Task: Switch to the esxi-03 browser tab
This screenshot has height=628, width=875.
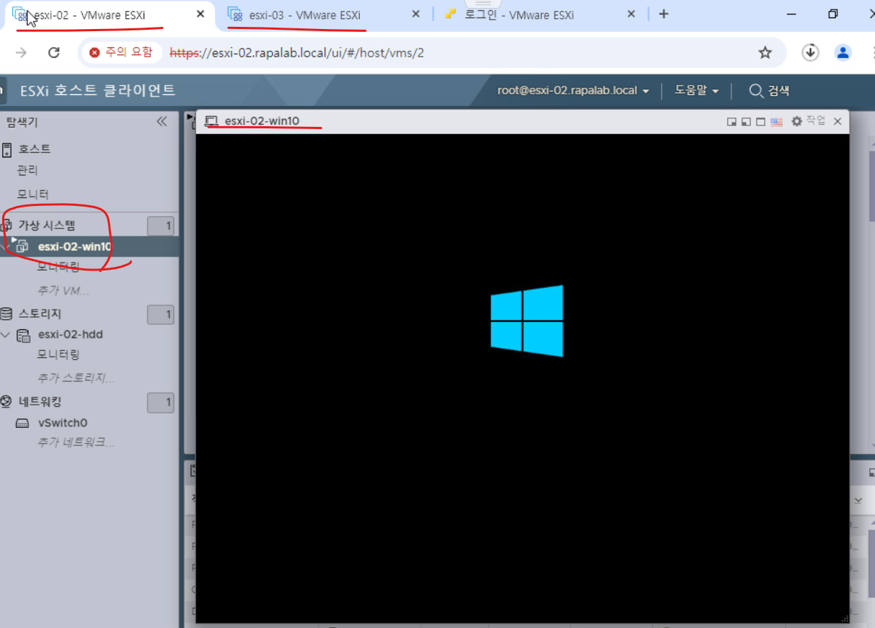Action: point(305,14)
